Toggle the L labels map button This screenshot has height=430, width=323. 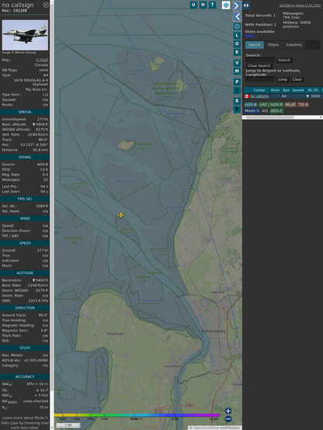tap(237, 36)
